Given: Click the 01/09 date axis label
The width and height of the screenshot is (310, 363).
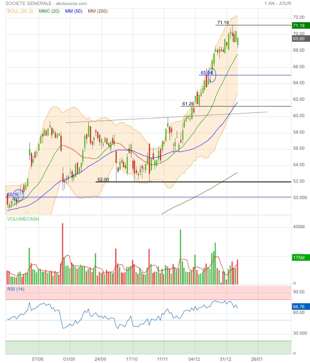Looking at the screenshot, I should (x=69, y=359).
